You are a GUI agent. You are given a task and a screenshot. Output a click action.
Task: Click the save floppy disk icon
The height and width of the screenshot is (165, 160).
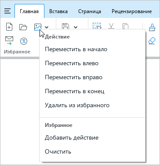point(65,26)
